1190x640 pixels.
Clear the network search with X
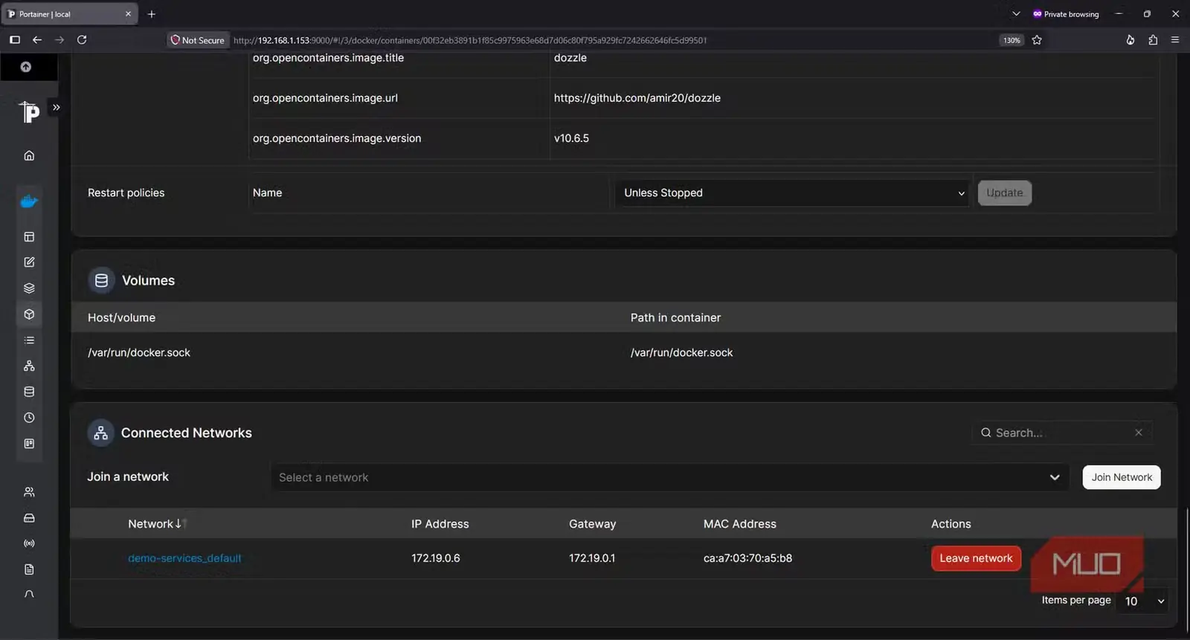(1138, 433)
